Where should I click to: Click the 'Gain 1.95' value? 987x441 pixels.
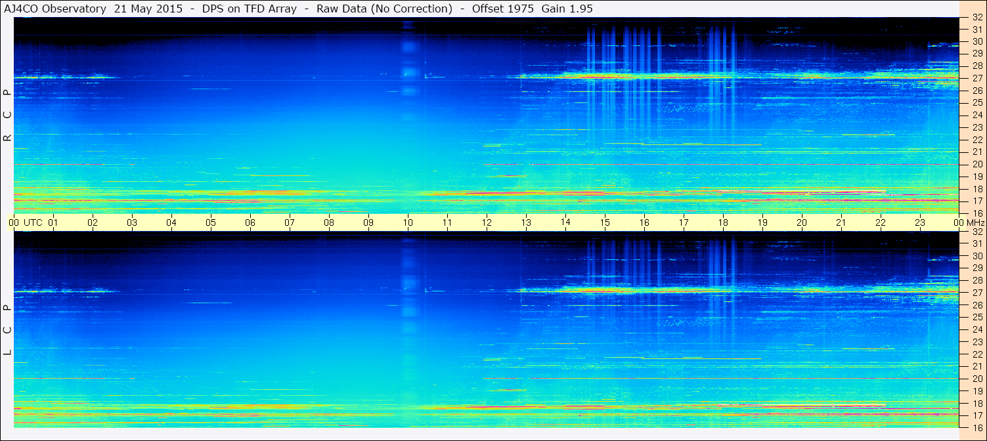[567, 9]
